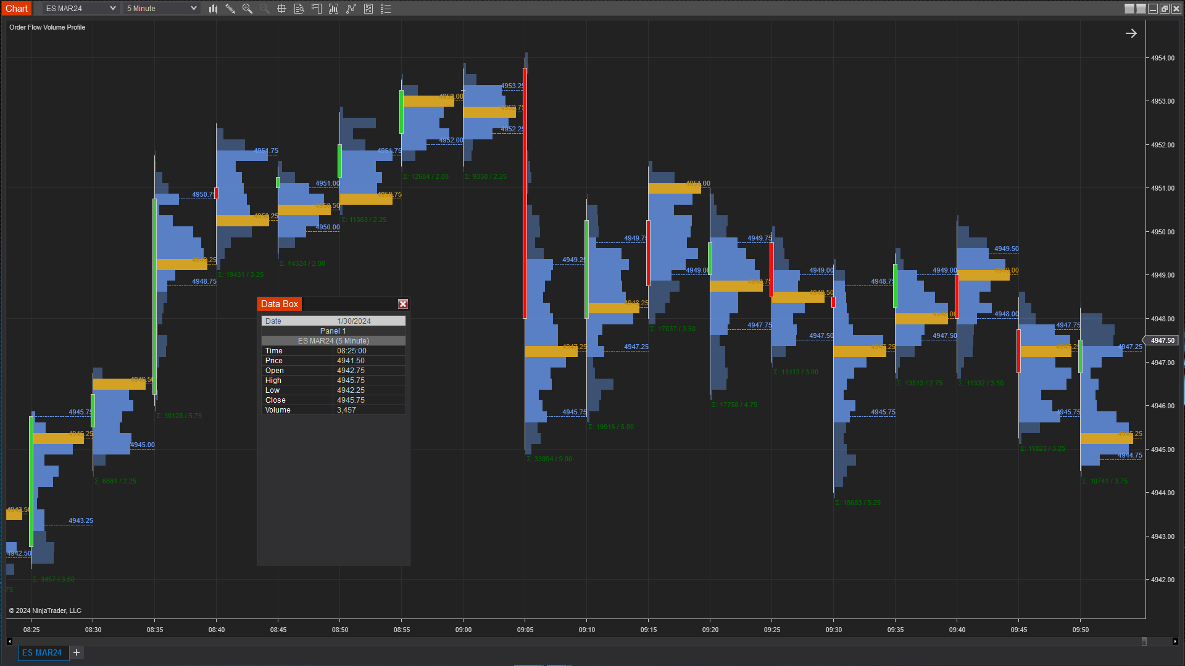Toggle the crosshair cursor icon
Screen dimensions: 1185x666
coord(282,9)
